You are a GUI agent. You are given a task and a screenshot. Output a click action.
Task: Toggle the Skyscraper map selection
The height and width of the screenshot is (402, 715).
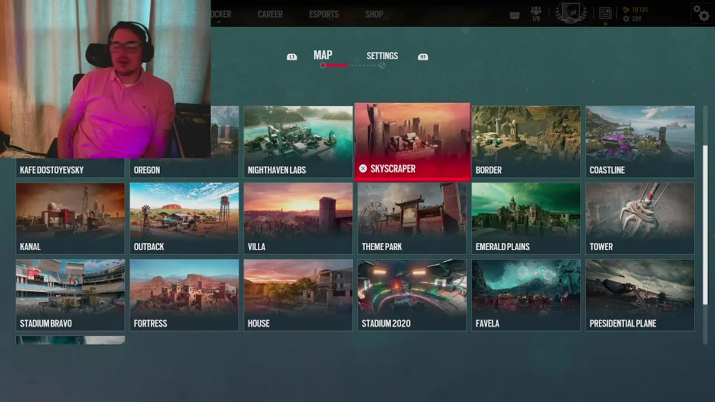(x=412, y=142)
